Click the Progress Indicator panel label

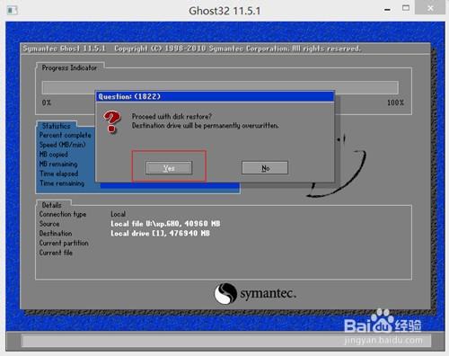(x=69, y=68)
